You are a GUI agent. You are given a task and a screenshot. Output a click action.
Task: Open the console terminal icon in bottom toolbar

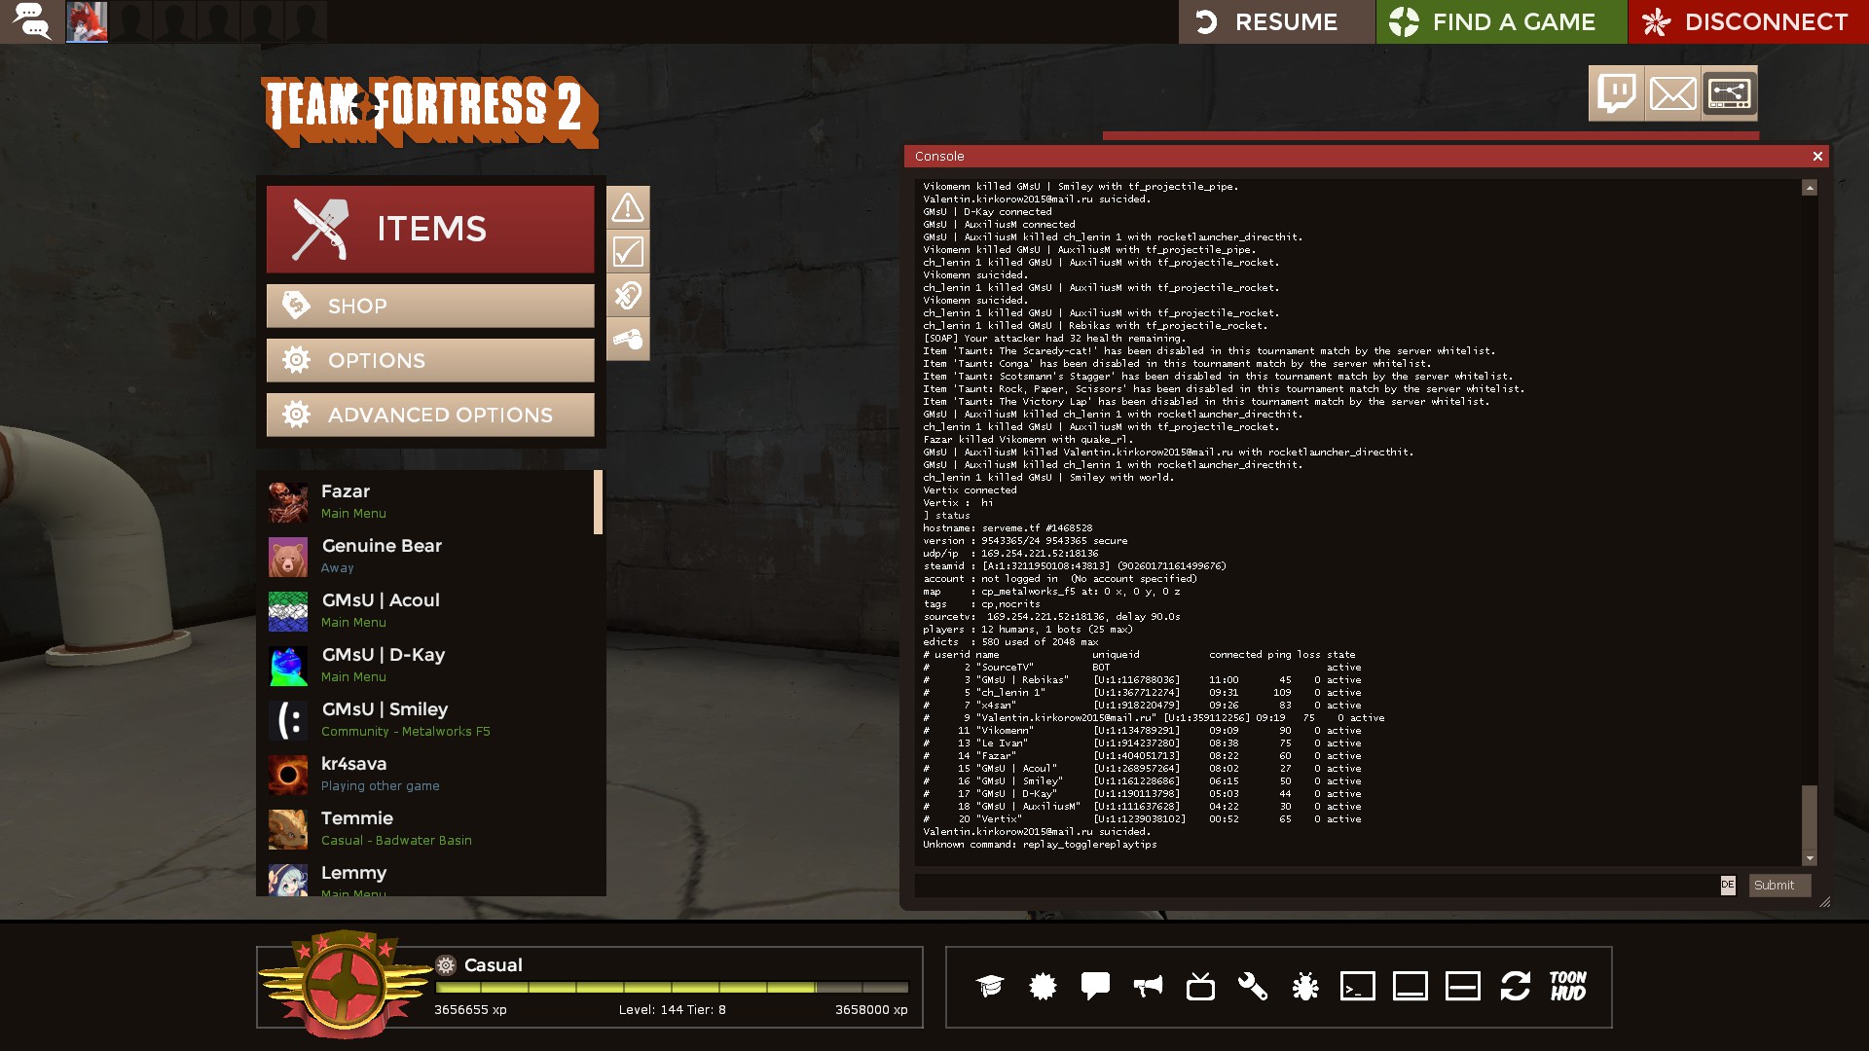(1357, 987)
